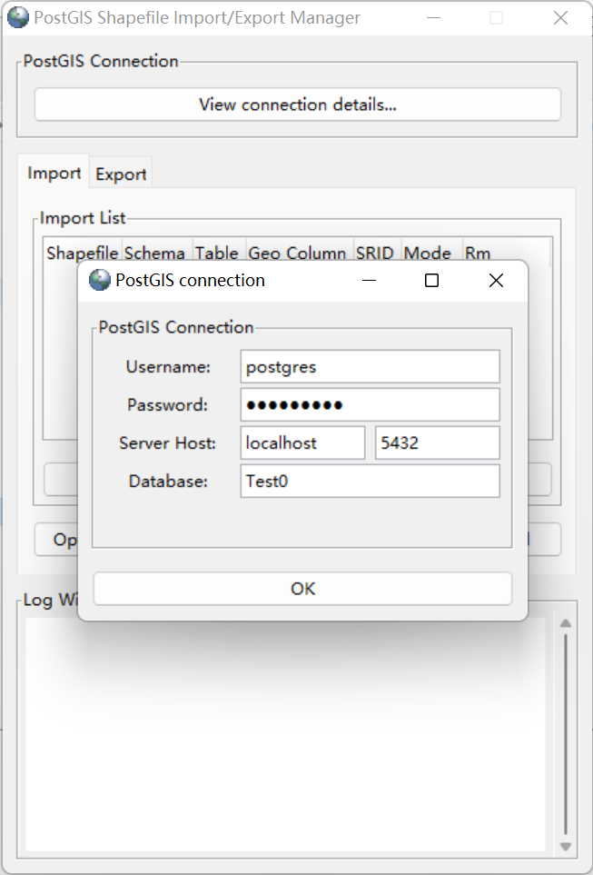Image resolution: width=593 pixels, height=875 pixels.
Task: Click the Server Host field with localhost
Action: point(302,443)
